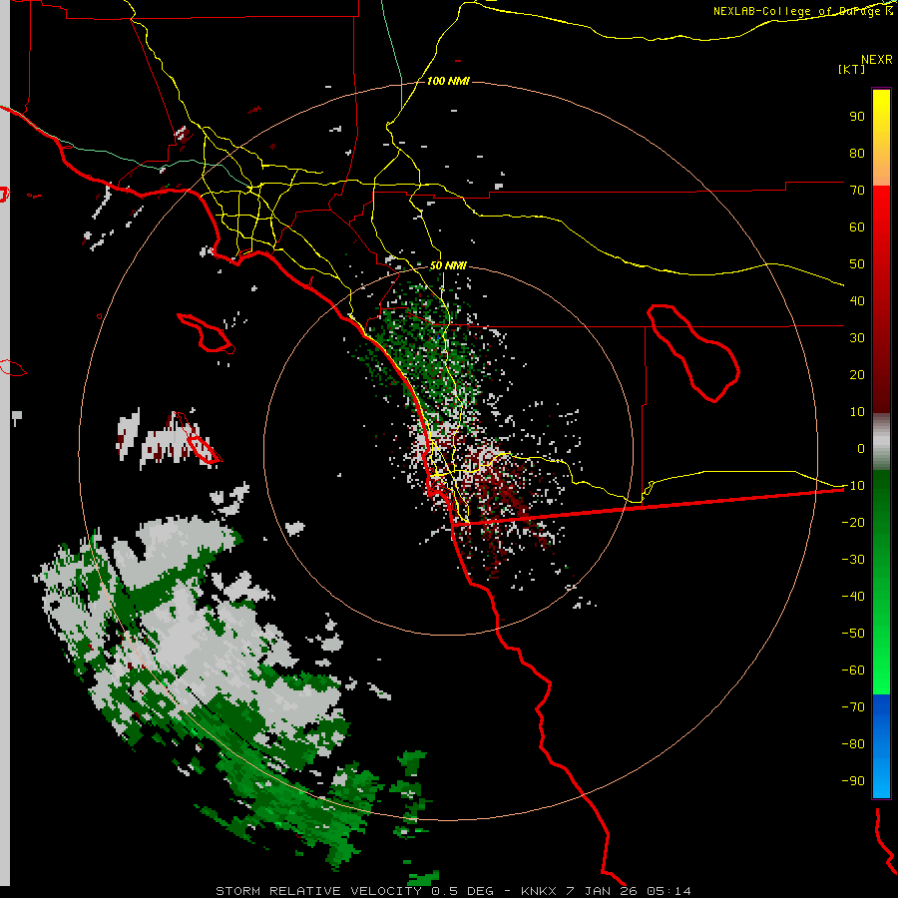Click the -50 value on the velocity scale
Image resolution: width=898 pixels, height=898 pixels.
[853, 634]
